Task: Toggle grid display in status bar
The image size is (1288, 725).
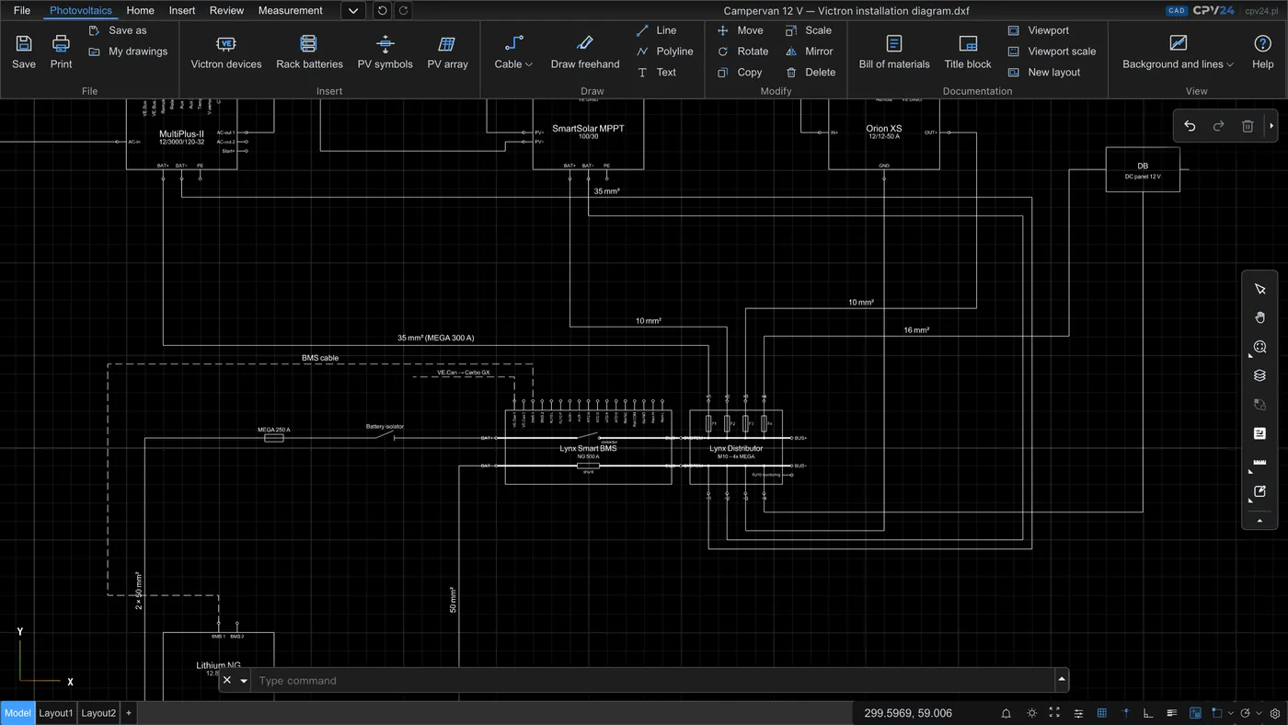Action: point(1102,713)
